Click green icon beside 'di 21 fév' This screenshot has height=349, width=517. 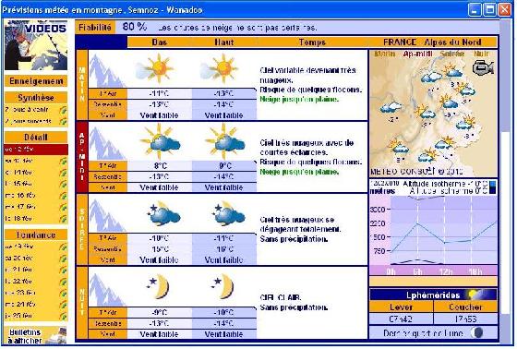[63, 270]
